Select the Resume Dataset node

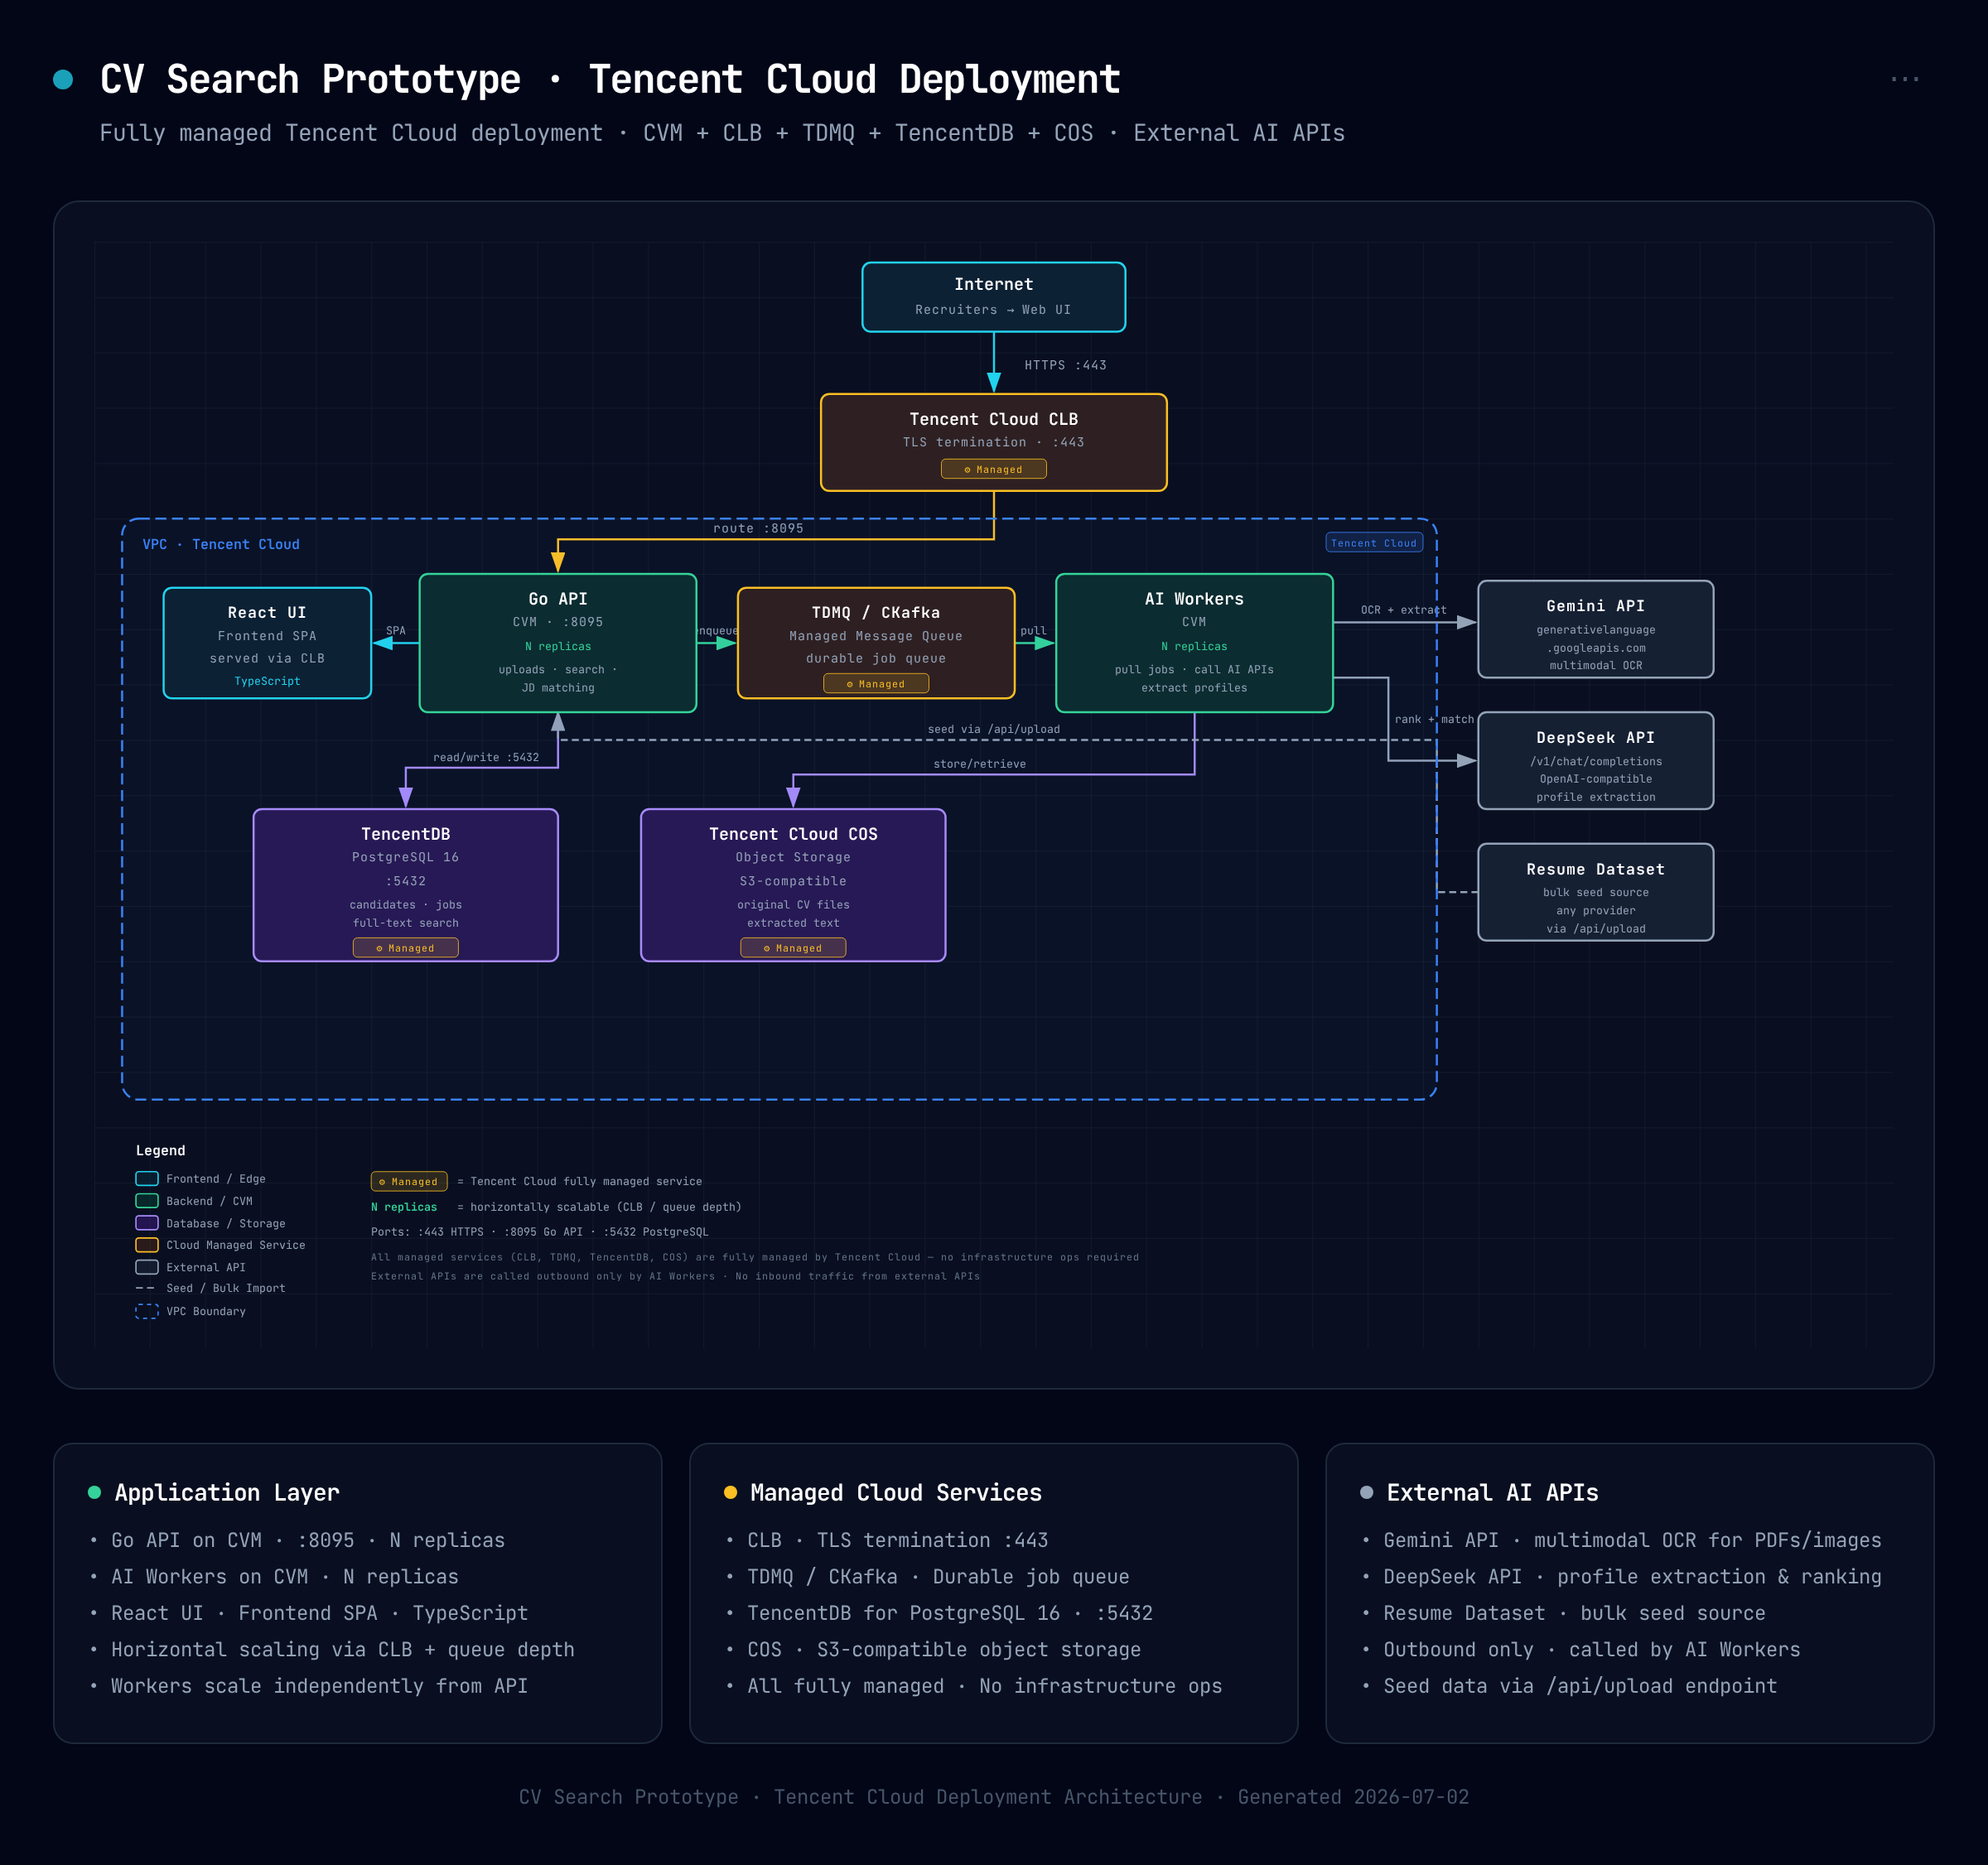(x=1595, y=892)
